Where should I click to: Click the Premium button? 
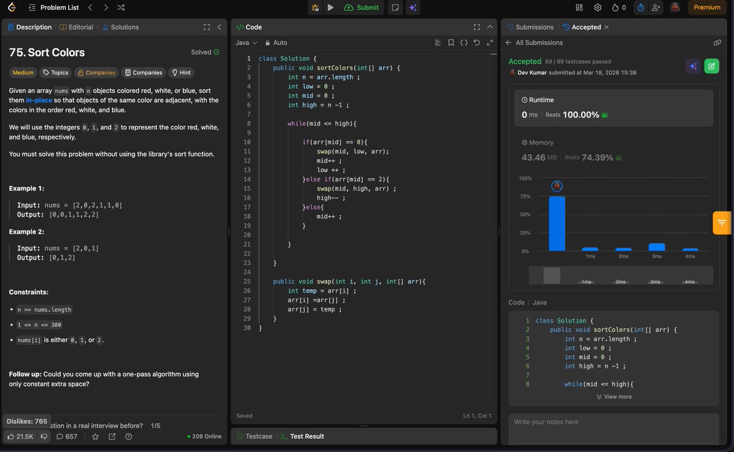tap(707, 7)
